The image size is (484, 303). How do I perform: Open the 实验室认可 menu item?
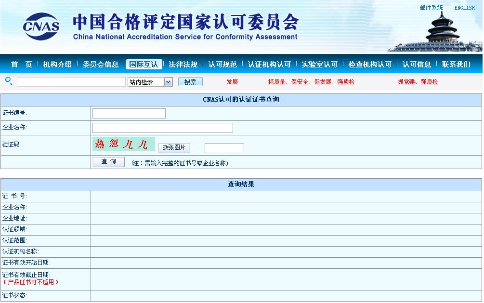319,64
